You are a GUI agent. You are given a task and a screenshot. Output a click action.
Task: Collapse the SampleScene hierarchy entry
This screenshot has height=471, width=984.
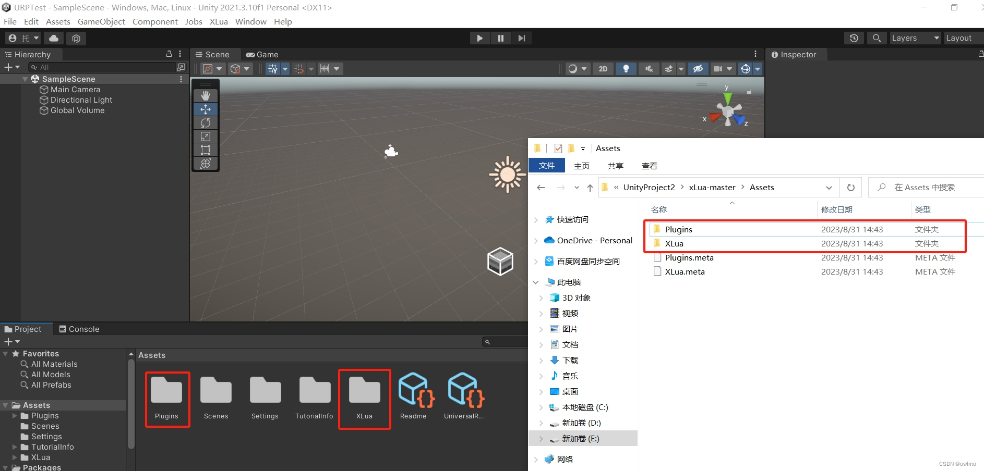point(24,79)
